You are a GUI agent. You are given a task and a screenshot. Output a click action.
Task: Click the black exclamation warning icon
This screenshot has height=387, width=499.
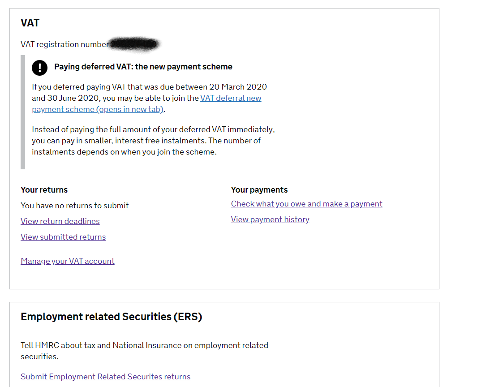point(39,68)
